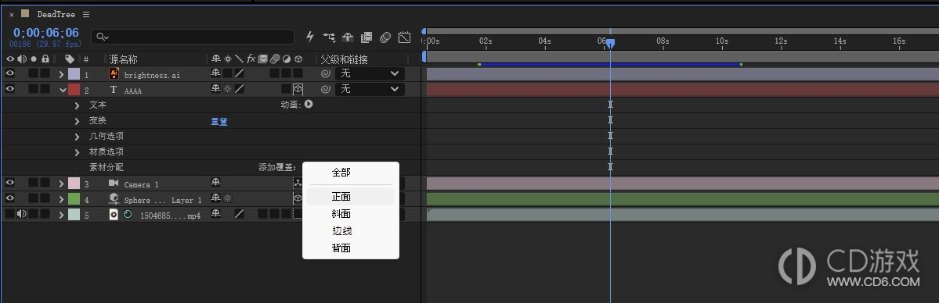Choose 边线 from the popup menu
939x303 pixels.
[x=350, y=230]
